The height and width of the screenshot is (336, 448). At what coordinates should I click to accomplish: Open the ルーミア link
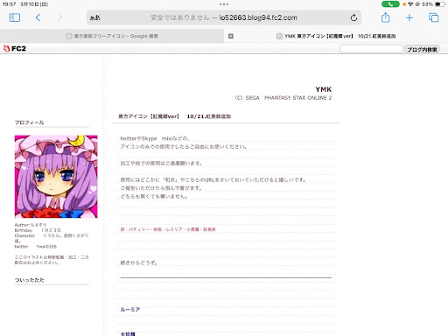pyautogui.click(x=130, y=309)
